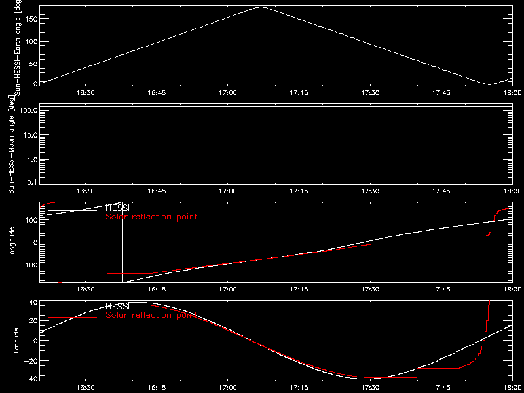Click 17:15 under the Longitude plot
Image resolution: width=524 pixels, height=393 pixels.
299,290
